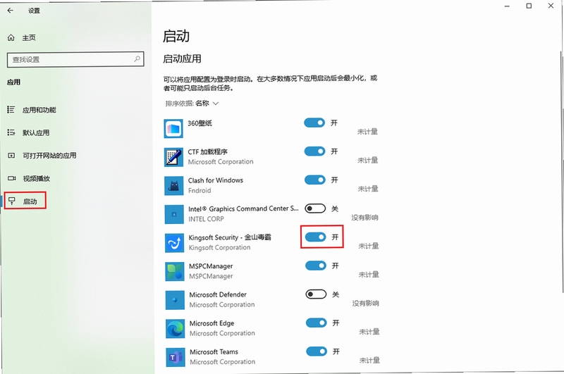The width and height of the screenshot is (564, 374).
Task: Click the Microsoft Edge logo icon
Action: (175, 328)
